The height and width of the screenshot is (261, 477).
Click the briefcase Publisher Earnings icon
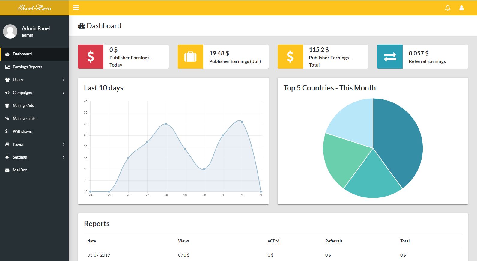coord(190,57)
